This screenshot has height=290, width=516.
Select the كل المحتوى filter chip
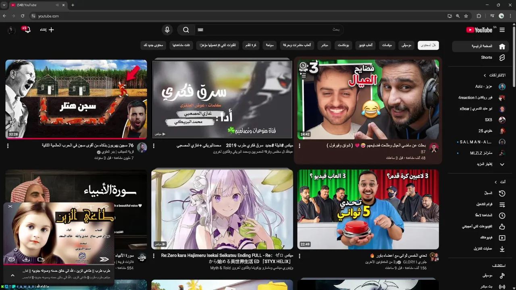(x=428, y=46)
